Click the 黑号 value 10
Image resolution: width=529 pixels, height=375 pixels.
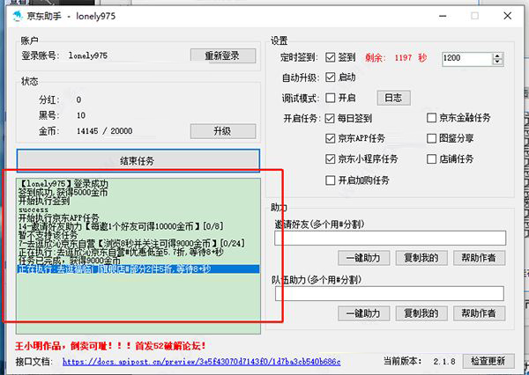pyautogui.click(x=81, y=115)
